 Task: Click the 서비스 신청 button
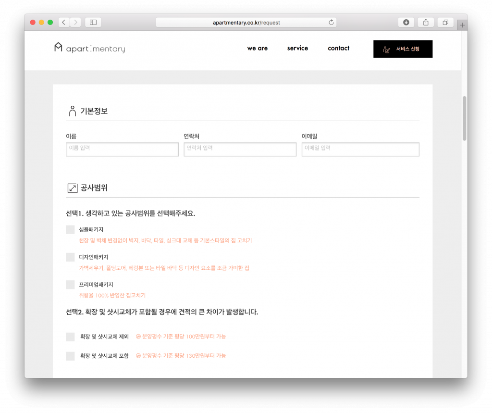[x=403, y=49]
